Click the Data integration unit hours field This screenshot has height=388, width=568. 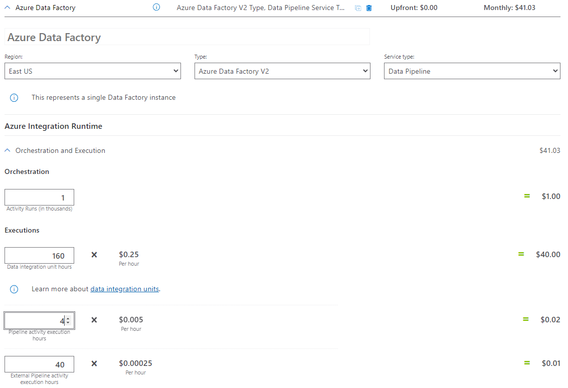coord(39,255)
